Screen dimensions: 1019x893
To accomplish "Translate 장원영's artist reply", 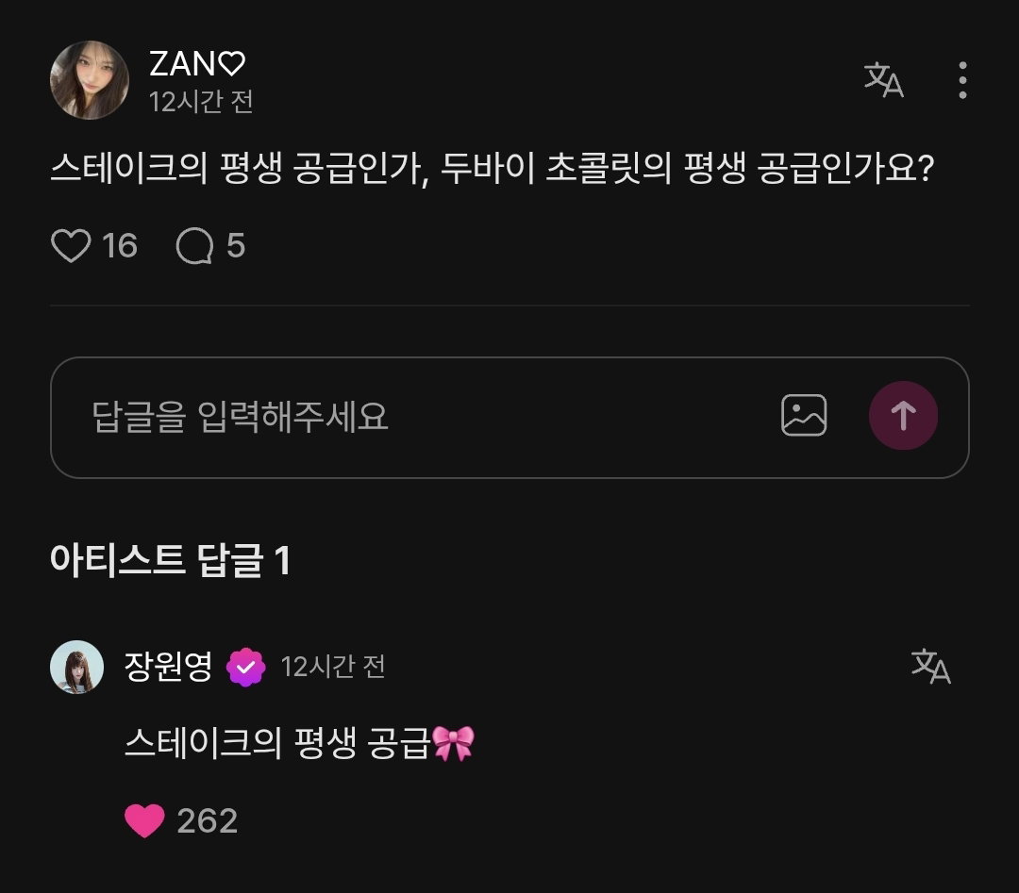I will [x=930, y=667].
